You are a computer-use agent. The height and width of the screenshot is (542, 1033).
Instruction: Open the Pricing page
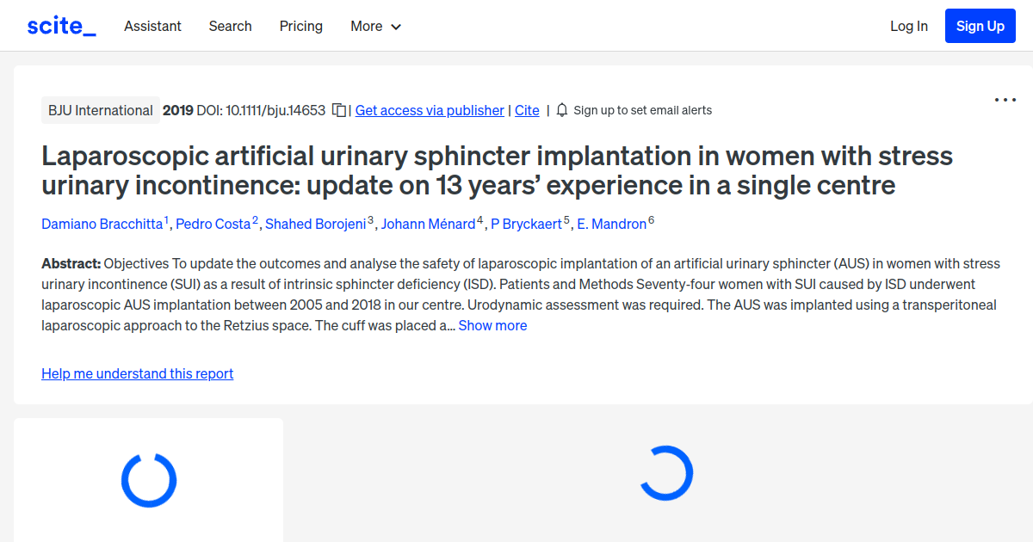(x=300, y=26)
